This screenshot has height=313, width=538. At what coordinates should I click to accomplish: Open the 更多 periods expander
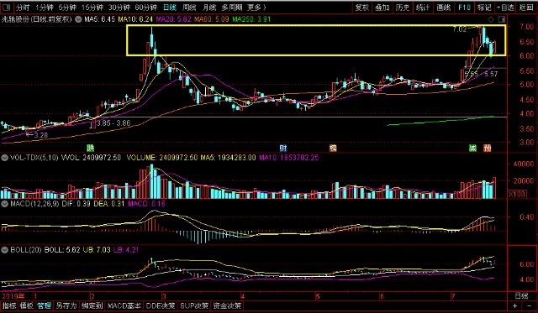click(x=256, y=8)
